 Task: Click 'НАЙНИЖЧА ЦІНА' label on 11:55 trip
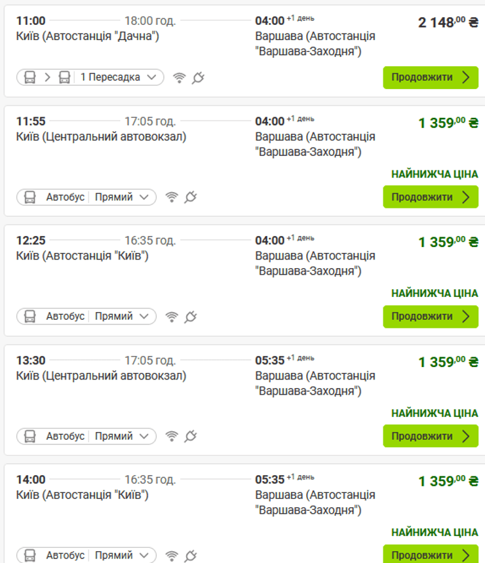pos(435,174)
